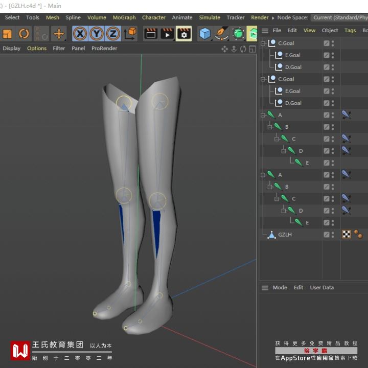The width and height of the screenshot is (368, 368).
Task: Select the first E.Goal object name
Action: tap(293, 55)
